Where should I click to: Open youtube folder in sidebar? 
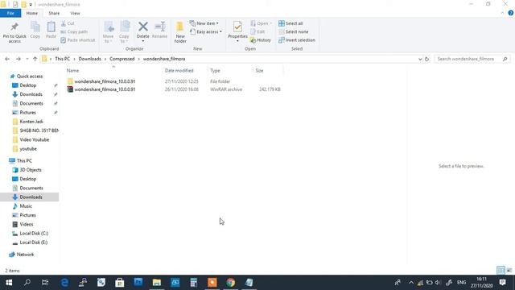[28, 149]
